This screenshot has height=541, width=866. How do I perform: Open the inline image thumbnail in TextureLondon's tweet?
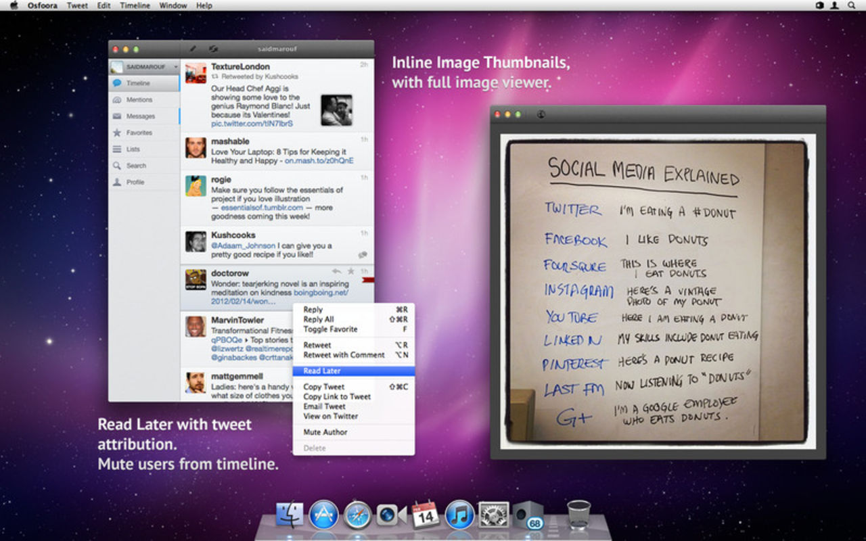click(336, 110)
